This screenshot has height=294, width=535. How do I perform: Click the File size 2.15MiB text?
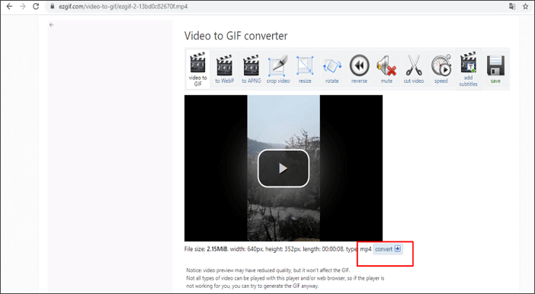tap(206, 249)
